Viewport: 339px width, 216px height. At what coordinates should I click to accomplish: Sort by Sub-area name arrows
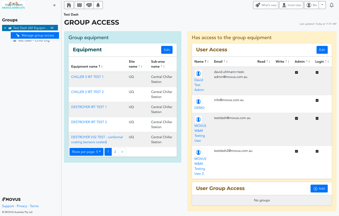coord(163,67)
